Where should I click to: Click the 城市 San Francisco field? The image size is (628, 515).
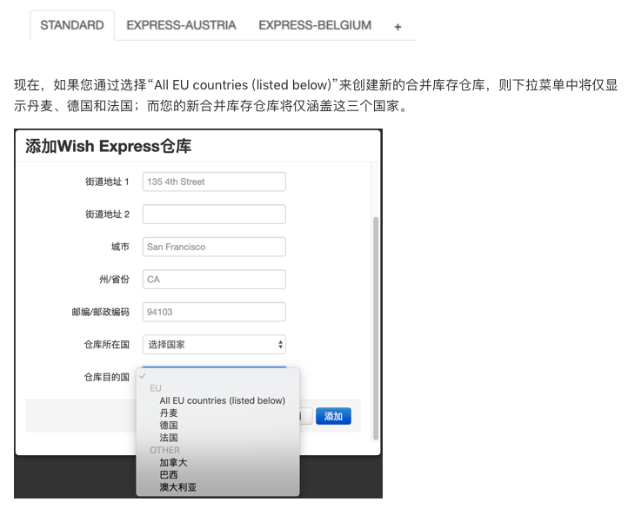(x=214, y=247)
